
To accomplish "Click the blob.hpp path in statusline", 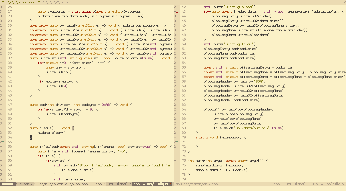I will click(63, 184).
